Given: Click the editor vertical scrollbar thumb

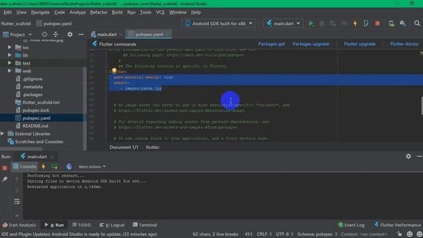Looking at the screenshot, I should pos(422,106).
